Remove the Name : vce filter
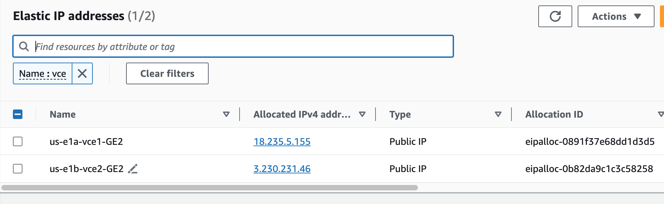This screenshot has height=204, width=664. (x=82, y=73)
